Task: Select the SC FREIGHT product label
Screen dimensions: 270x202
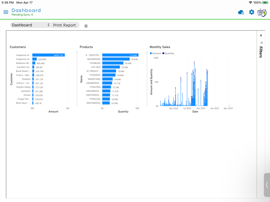Action: [x=93, y=71]
